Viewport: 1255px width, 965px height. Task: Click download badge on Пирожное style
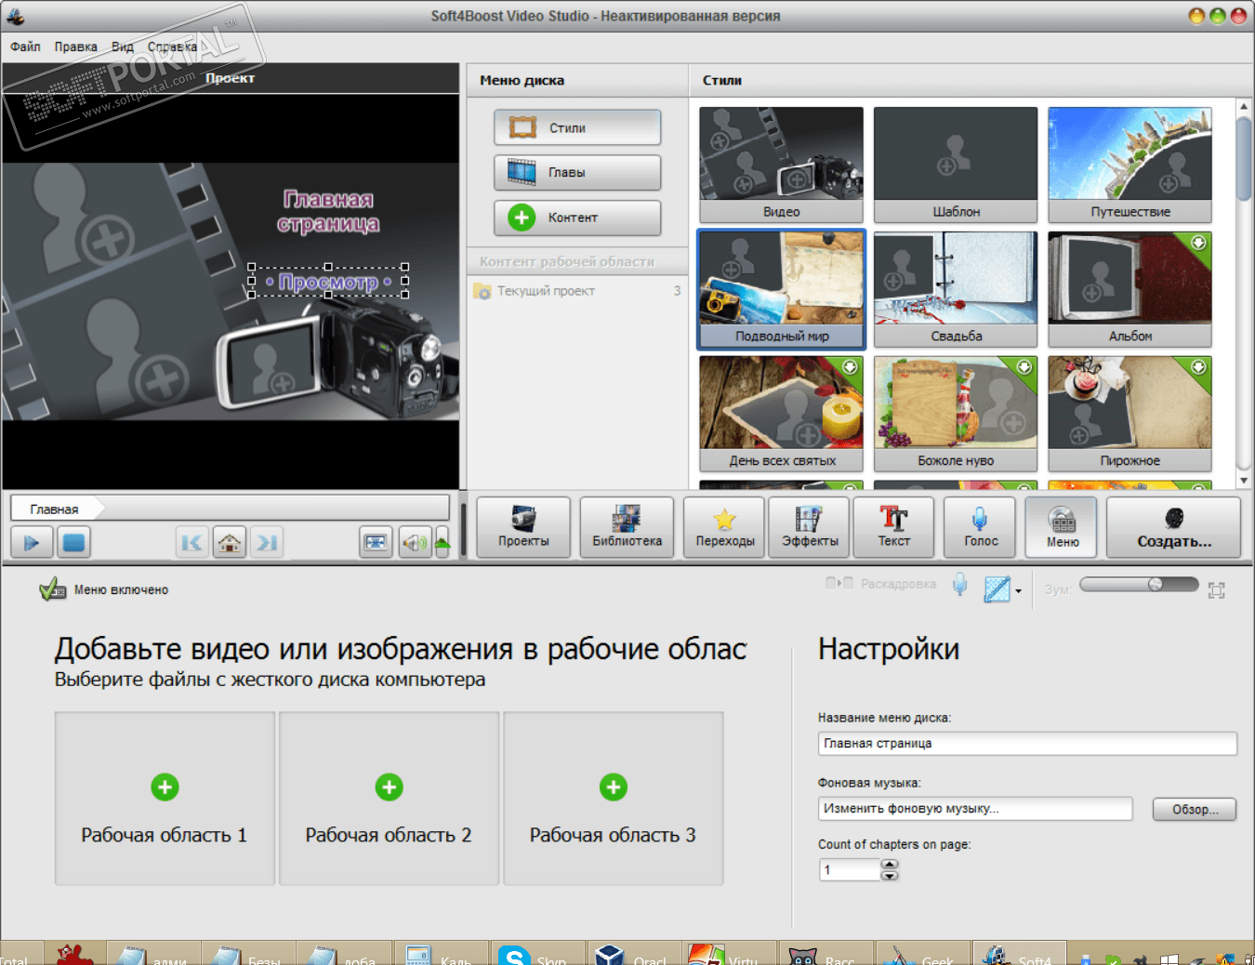coord(1199,367)
